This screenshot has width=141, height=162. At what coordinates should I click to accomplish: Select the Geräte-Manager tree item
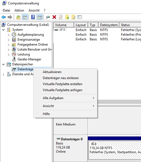coord(29,59)
